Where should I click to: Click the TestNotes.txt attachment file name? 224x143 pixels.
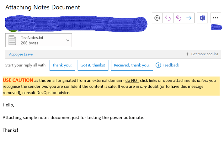[x=31, y=38]
